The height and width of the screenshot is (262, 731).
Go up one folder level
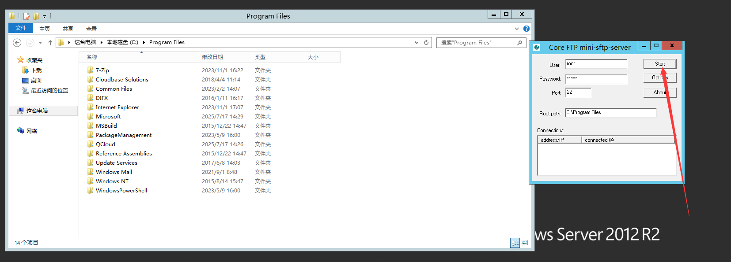[x=50, y=43]
